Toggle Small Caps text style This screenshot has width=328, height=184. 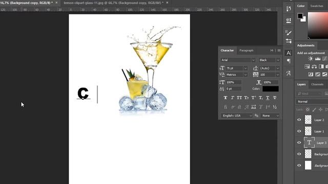(247, 98)
